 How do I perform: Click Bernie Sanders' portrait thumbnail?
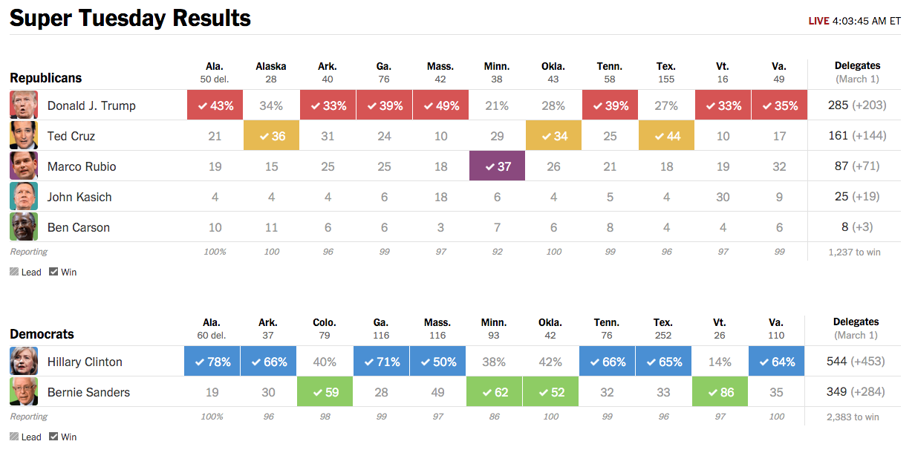click(24, 392)
